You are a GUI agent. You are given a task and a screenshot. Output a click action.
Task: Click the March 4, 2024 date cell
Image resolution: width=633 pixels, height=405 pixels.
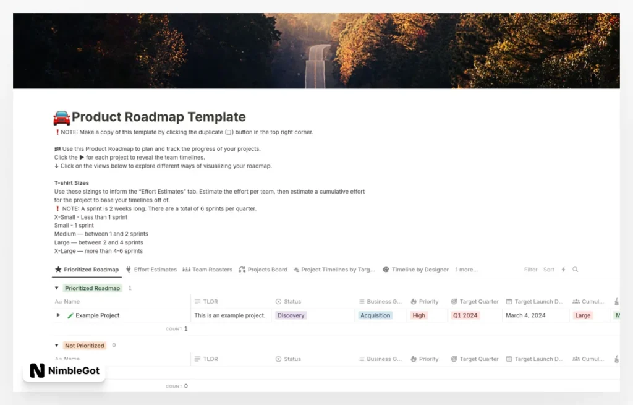pos(525,315)
